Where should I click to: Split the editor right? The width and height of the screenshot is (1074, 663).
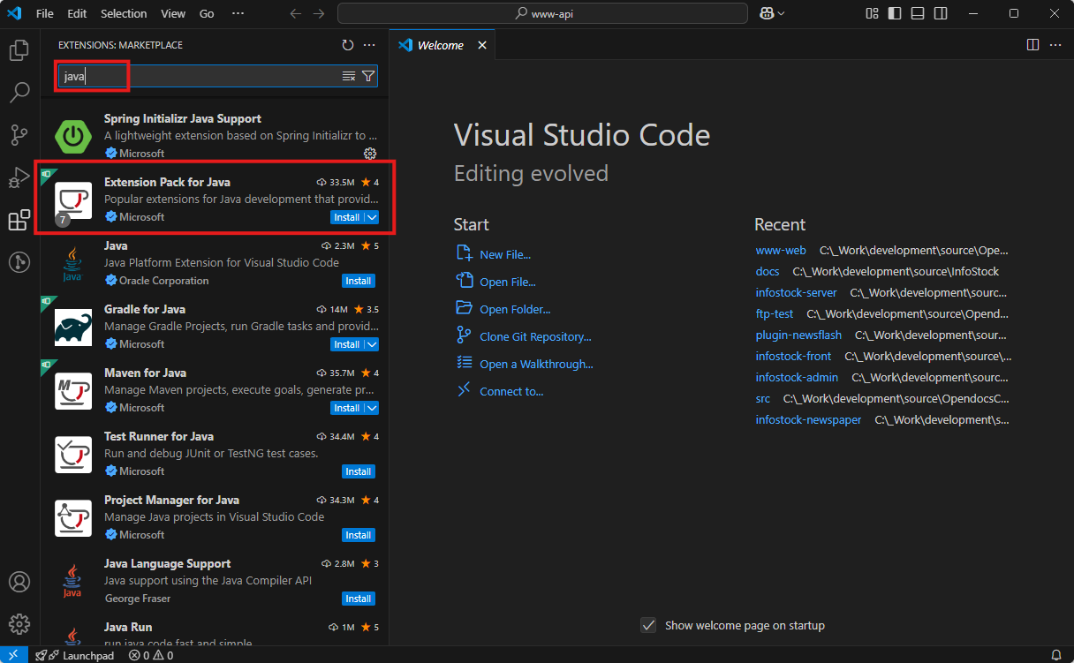click(x=1032, y=45)
